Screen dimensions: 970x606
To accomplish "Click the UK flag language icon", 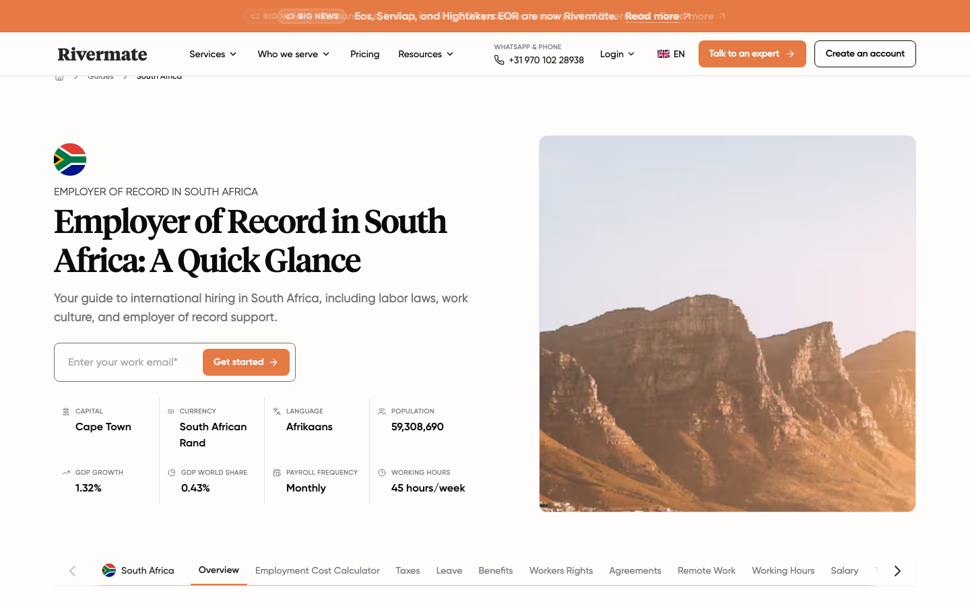I will tap(664, 54).
